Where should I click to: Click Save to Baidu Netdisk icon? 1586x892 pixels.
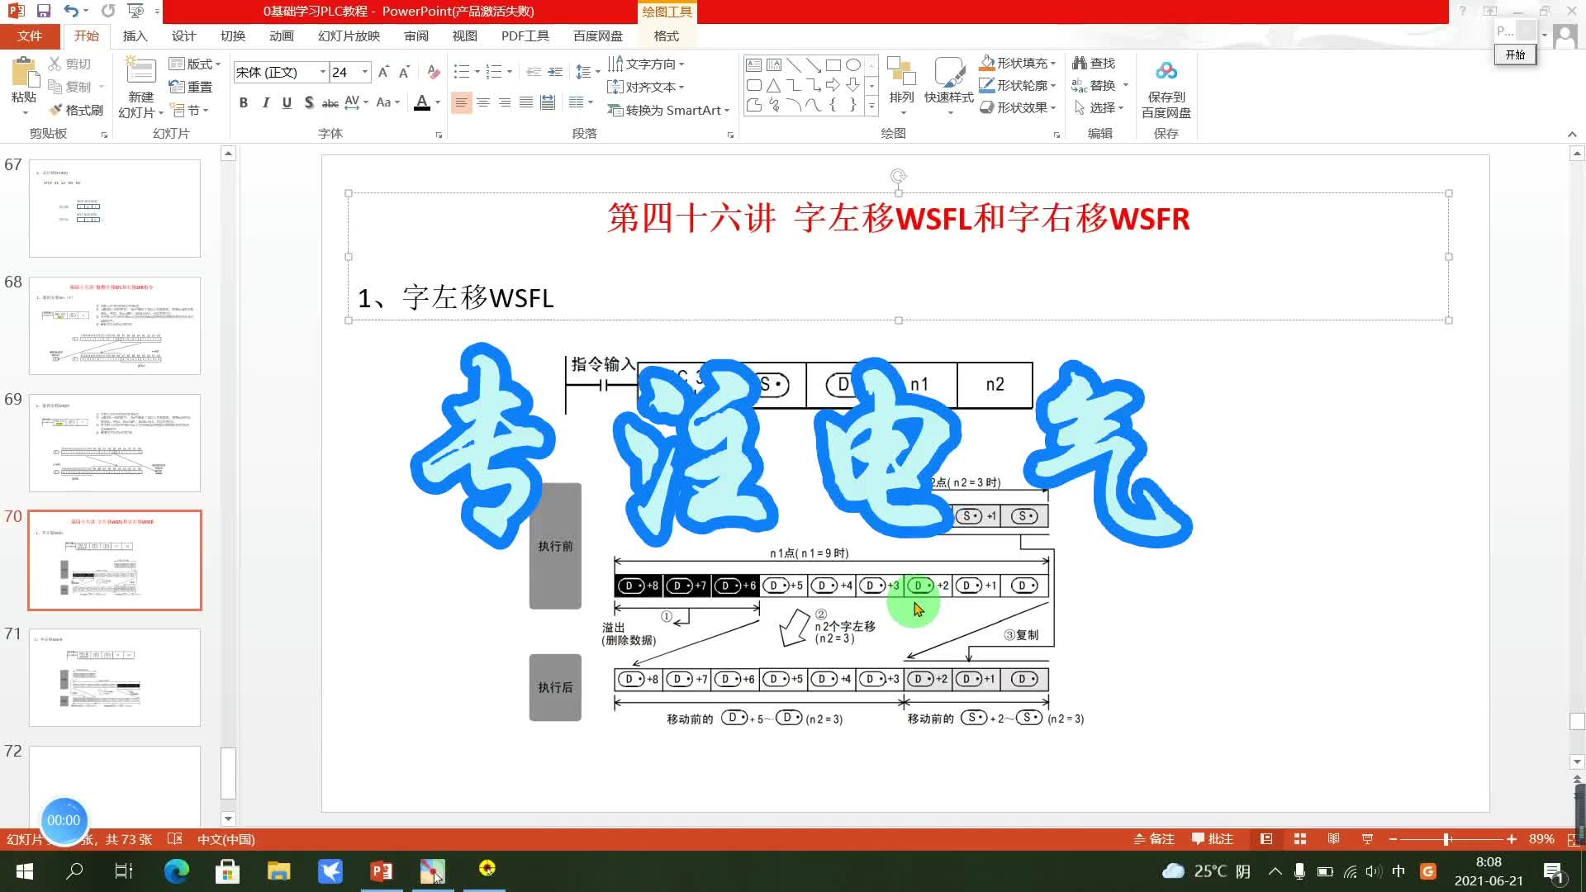(x=1166, y=72)
